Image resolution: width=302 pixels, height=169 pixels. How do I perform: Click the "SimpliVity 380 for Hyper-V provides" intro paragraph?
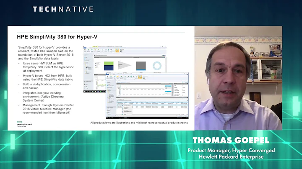pyautogui.click(x=46, y=53)
